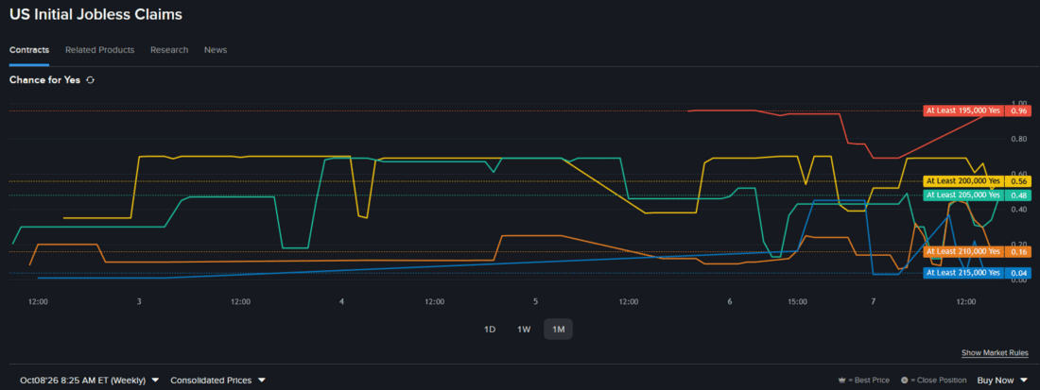This screenshot has height=390, width=1040.
Task: Click the 0.04 price value
Action: pos(1018,273)
